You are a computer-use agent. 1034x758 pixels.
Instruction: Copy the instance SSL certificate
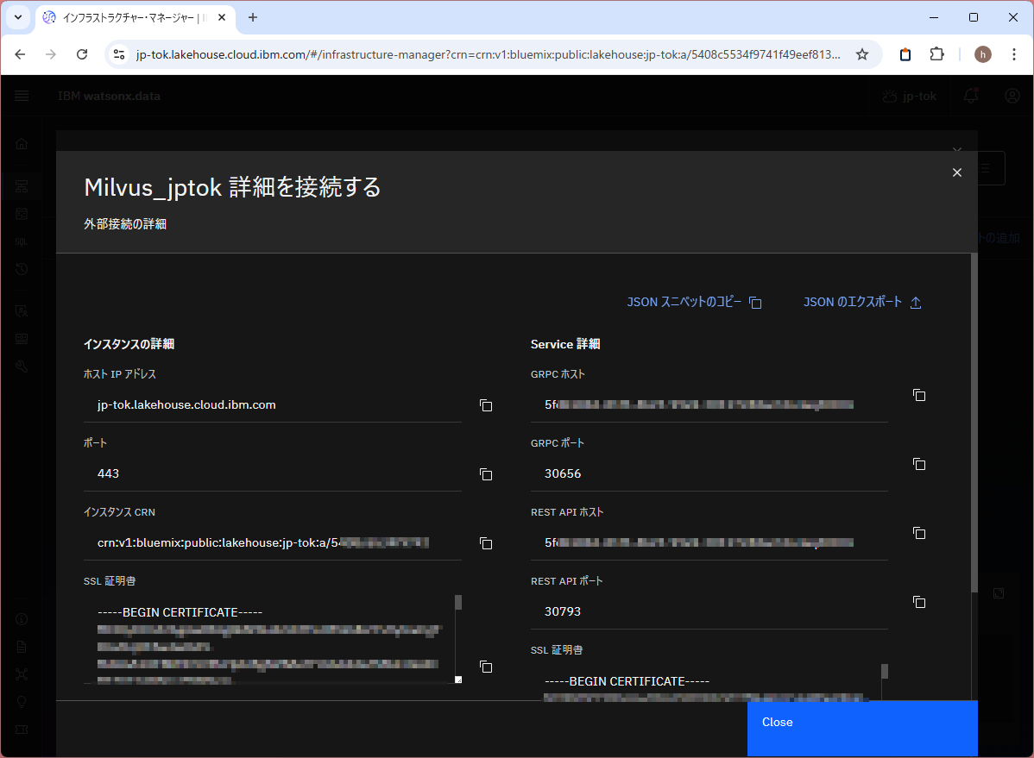pyautogui.click(x=486, y=667)
